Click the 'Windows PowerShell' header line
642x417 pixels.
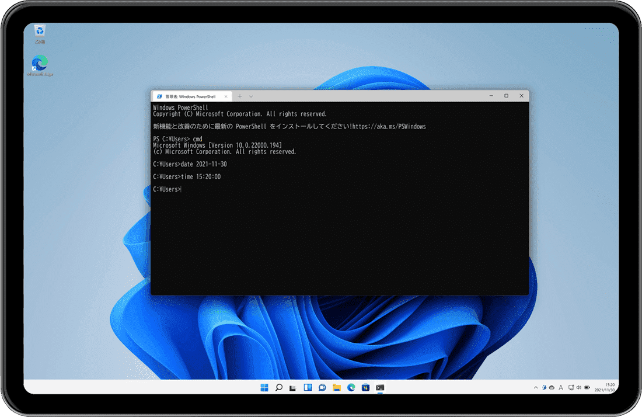(x=180, y=107)
